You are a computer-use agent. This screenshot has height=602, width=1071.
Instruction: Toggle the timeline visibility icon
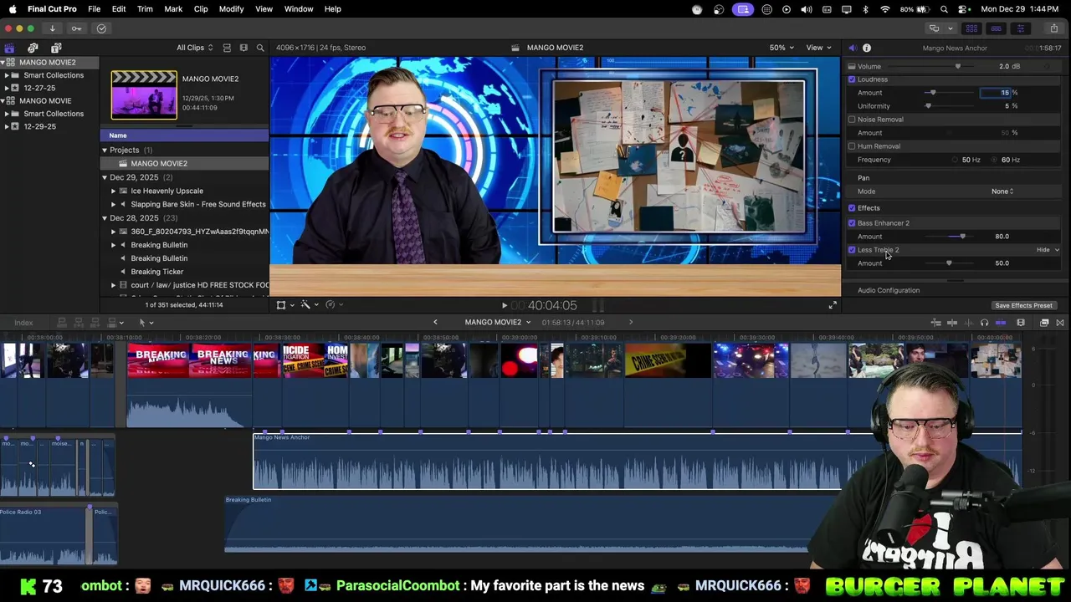[x=996, y=28]
